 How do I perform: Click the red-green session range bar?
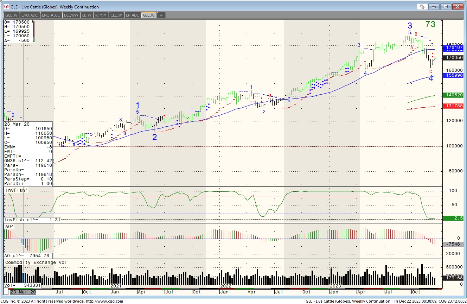tap(33, 31)
